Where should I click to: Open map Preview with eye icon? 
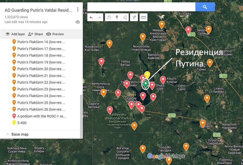[x=55, y=34]
